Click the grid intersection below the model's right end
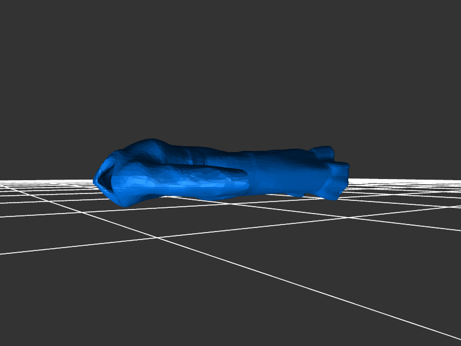461x346 pixels. 350,218
